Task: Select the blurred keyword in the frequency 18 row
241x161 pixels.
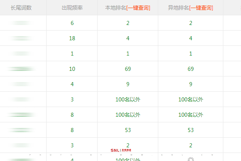Action: 21,38
